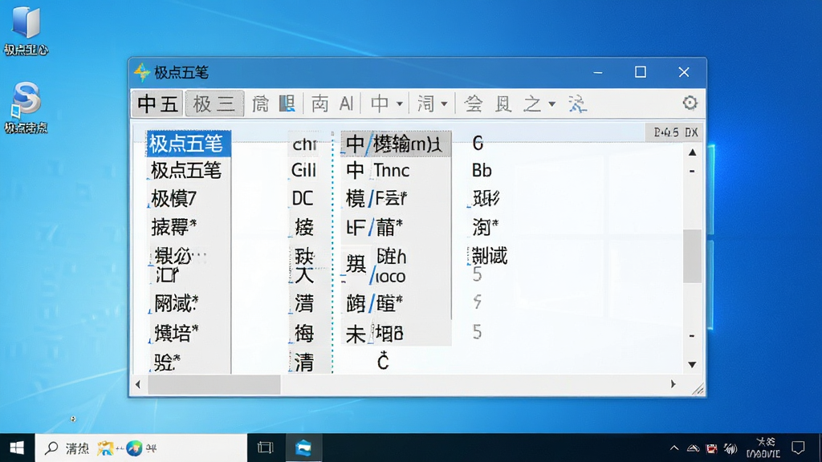Click the DX label at panel top right
Screen dimensions: 822x462
click(691, 132)
